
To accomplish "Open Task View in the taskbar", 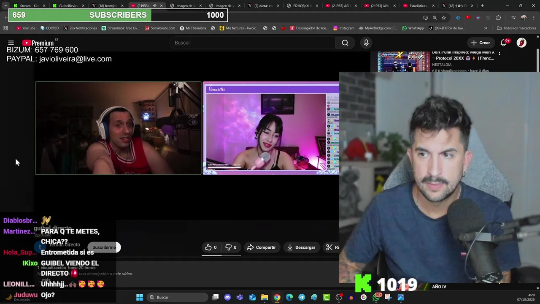I will click(215, 297).
